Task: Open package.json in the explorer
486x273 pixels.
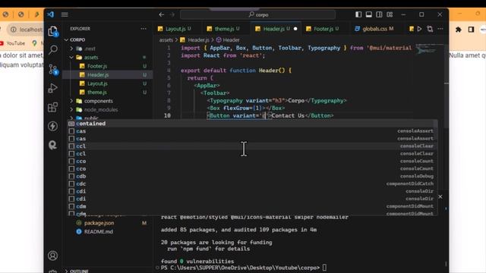Action: pyautogui.click(x=99, y=223)
